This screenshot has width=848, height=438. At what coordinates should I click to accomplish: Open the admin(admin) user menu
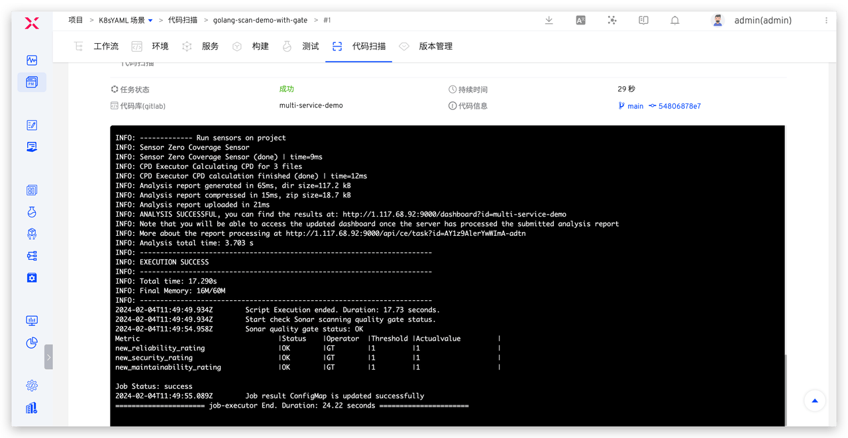click(762, 21)
